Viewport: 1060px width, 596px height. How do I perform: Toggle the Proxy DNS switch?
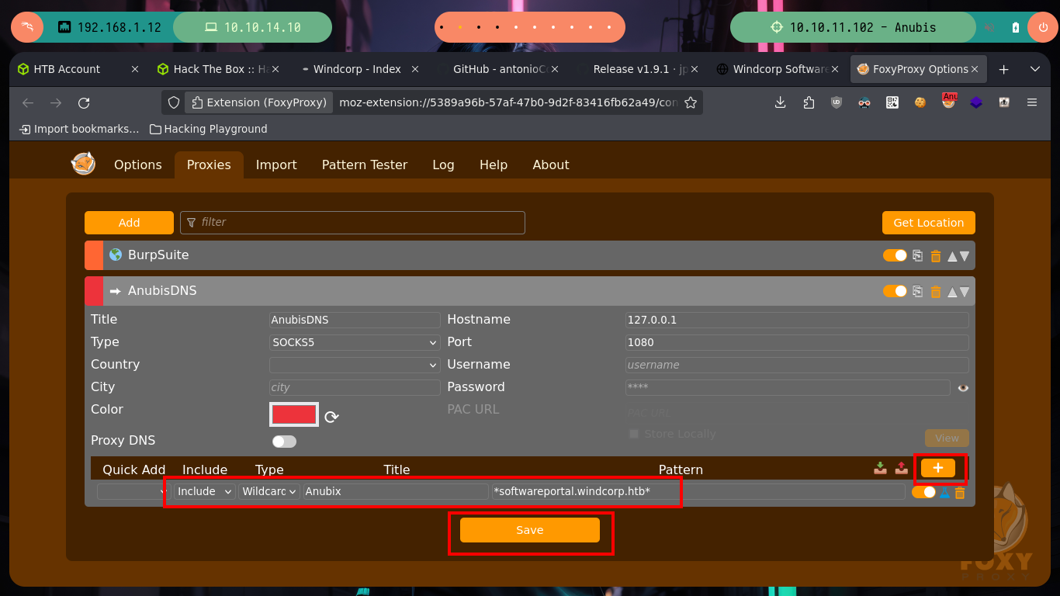pyautogui.click(x=284, y=442)
